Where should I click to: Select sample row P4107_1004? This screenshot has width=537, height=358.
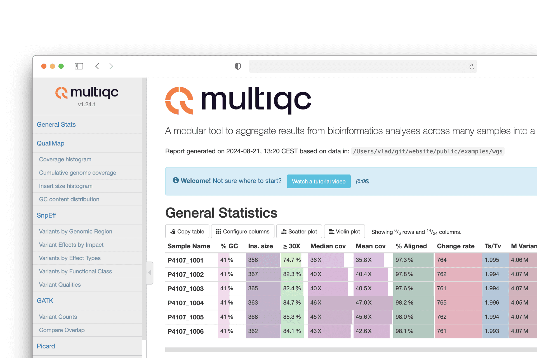click(x=185, y=303)
